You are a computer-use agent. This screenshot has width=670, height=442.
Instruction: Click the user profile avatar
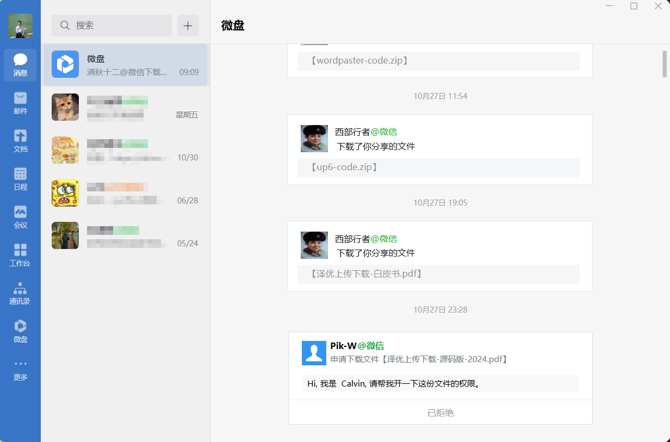pos(20,26)
